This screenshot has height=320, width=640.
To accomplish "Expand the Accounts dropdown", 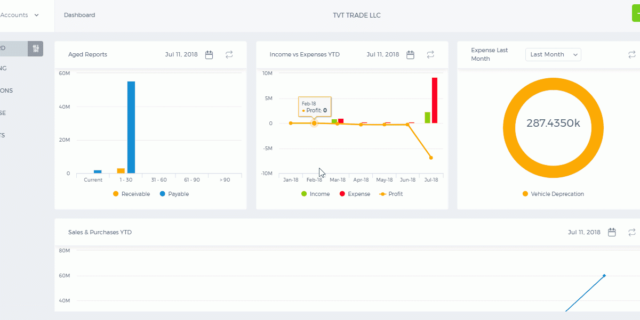I will 20,15.
